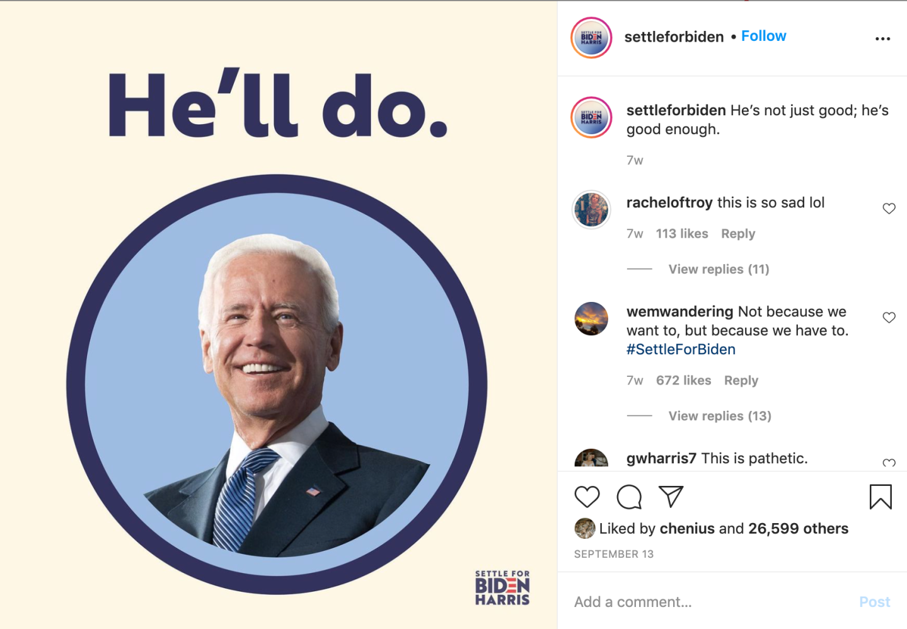907x629 pixels.
Task: Reply to racheloftroy's comment
Action: click(737, 234)
